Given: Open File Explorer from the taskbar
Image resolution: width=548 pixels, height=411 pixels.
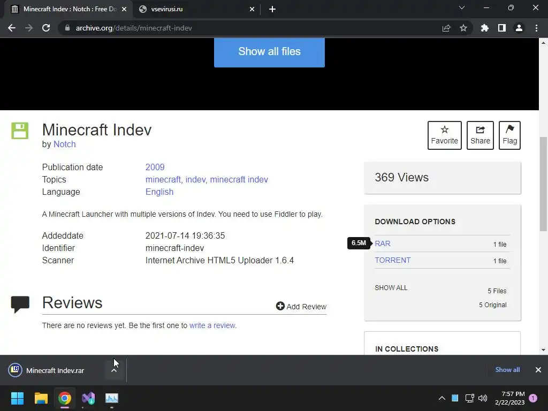Looking at the screenshot, I should pos(41,398).
